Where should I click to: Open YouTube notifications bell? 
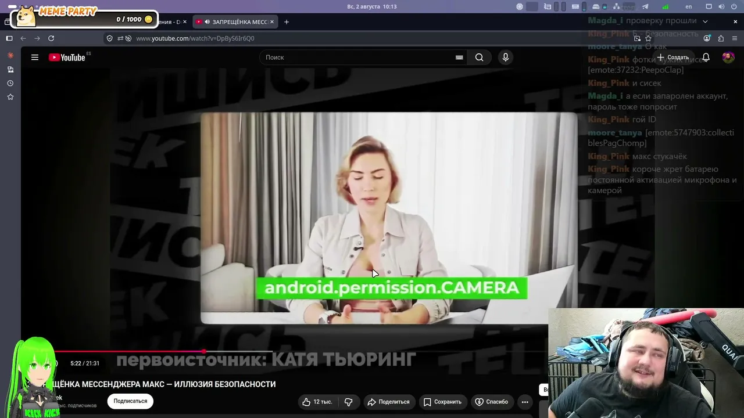pyautogui.click(x=706, y=57)
